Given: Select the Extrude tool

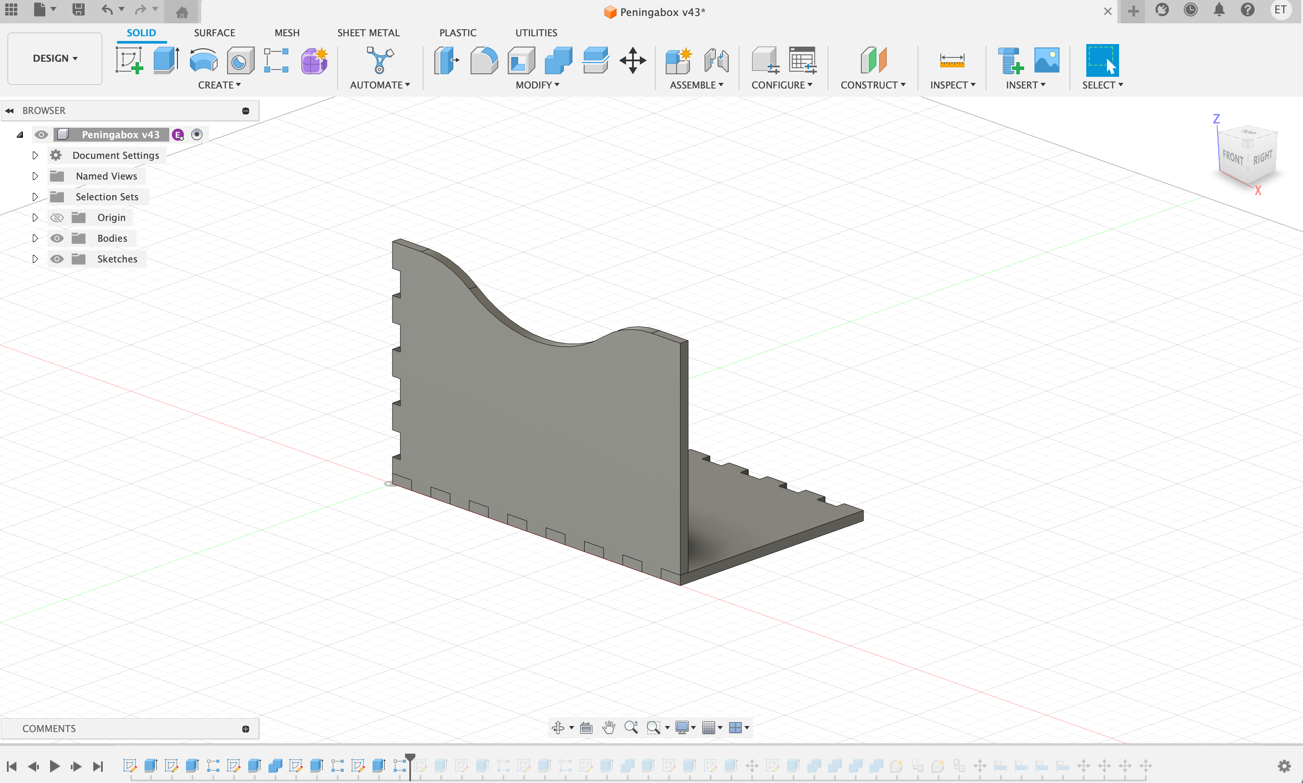Looking at the screenshot, I should coord(166,60).
